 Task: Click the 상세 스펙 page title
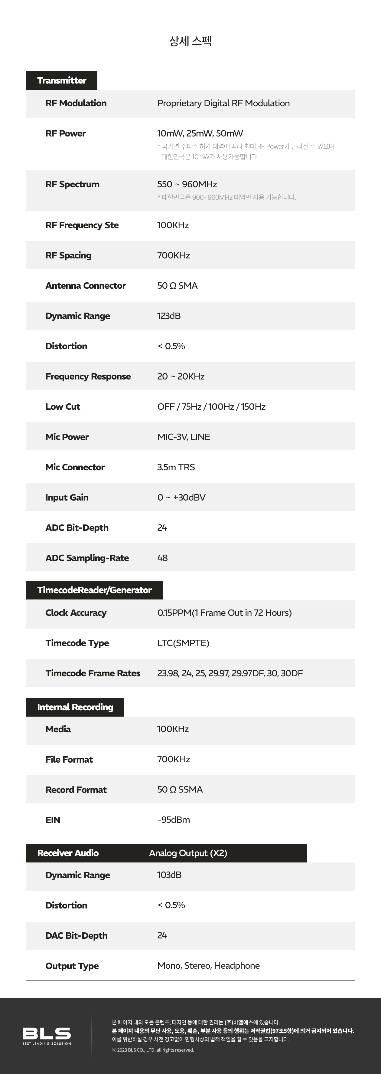[x=190, y=41]
